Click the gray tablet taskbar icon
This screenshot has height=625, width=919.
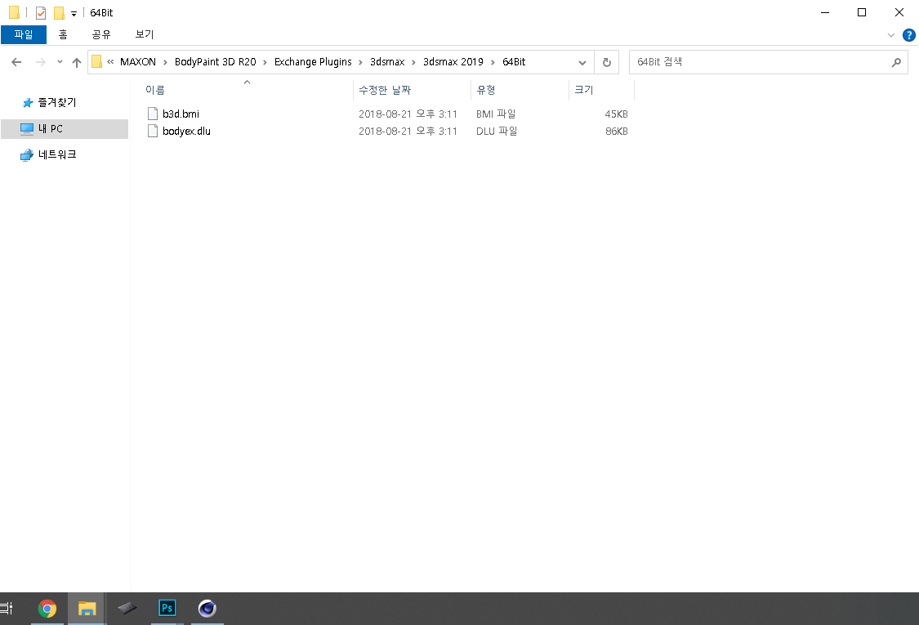click(x=127, y=609)
